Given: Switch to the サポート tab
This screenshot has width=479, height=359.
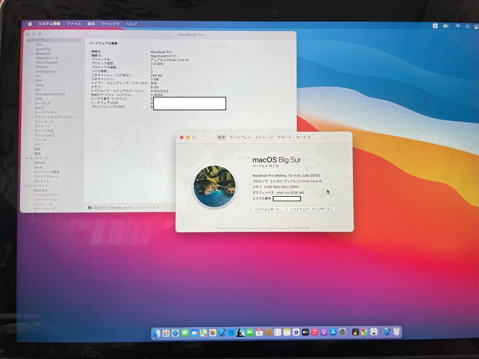Looking at the screenshot, I should [284, 137].
